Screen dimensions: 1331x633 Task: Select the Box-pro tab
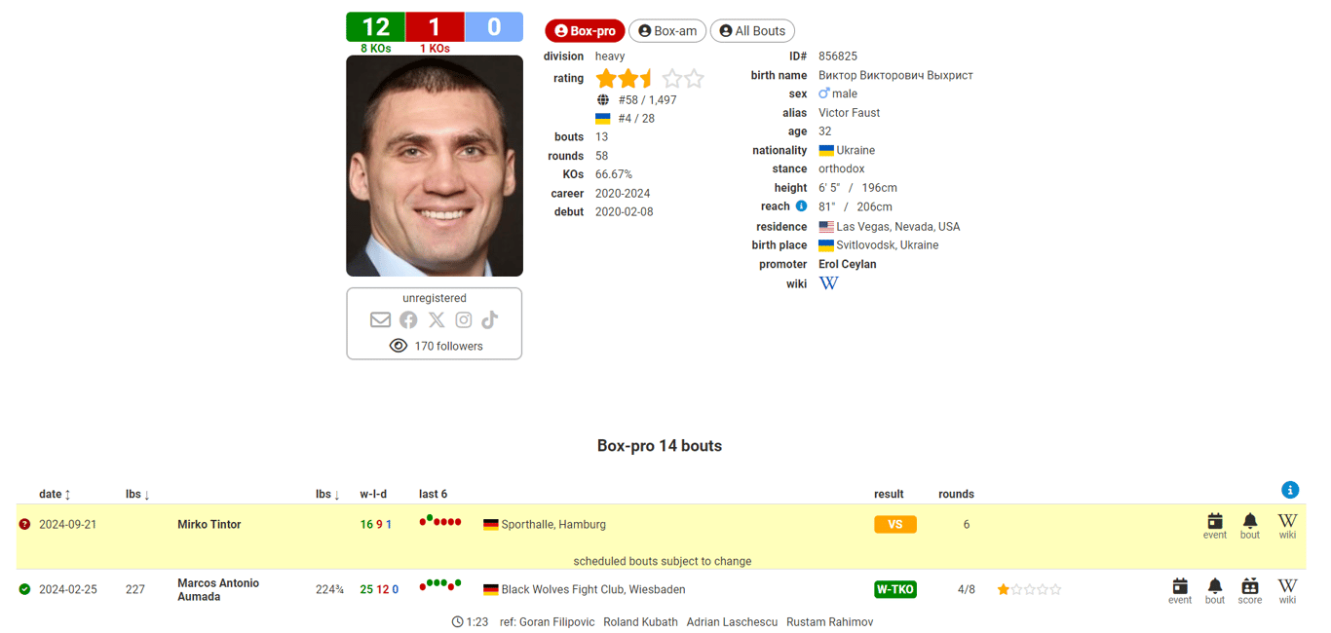click(x=585, y=31)
